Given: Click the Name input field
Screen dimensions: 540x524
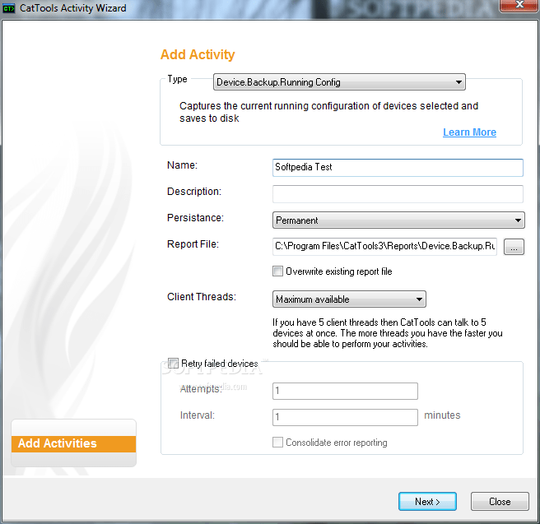Looking at the screenshot, I should [398, 168].
